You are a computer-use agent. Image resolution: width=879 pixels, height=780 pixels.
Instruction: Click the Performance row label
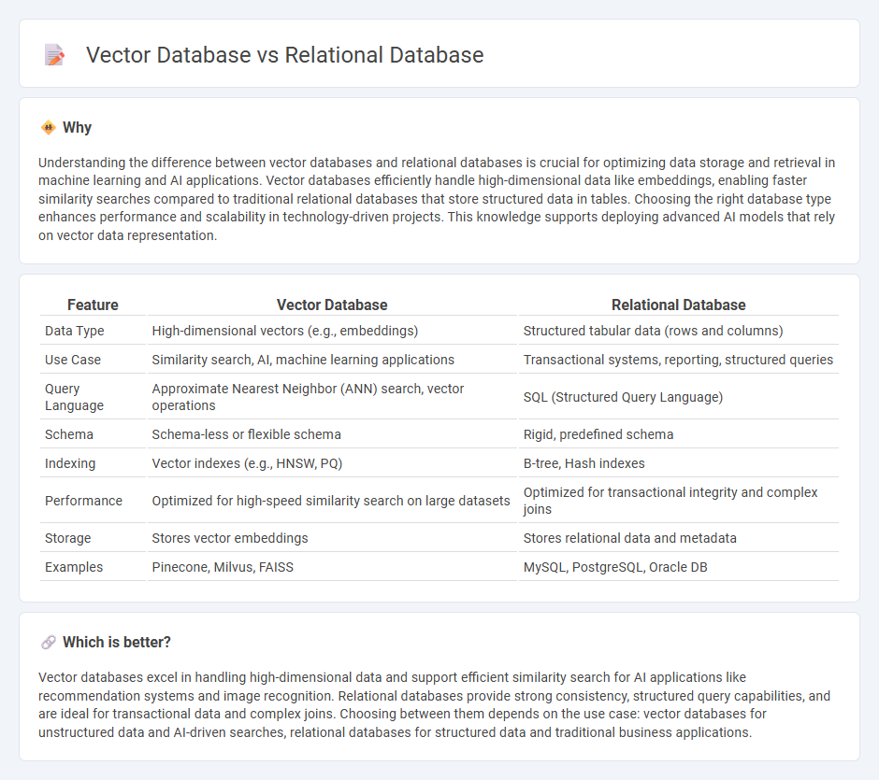83,501
